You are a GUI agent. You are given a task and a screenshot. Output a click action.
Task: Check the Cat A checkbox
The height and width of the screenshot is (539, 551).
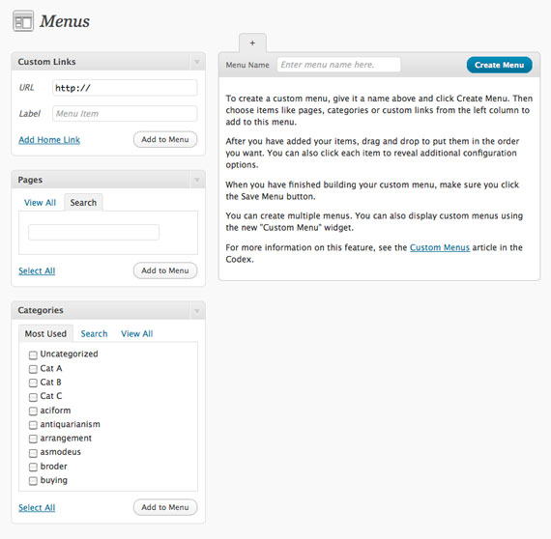point(33,369)
